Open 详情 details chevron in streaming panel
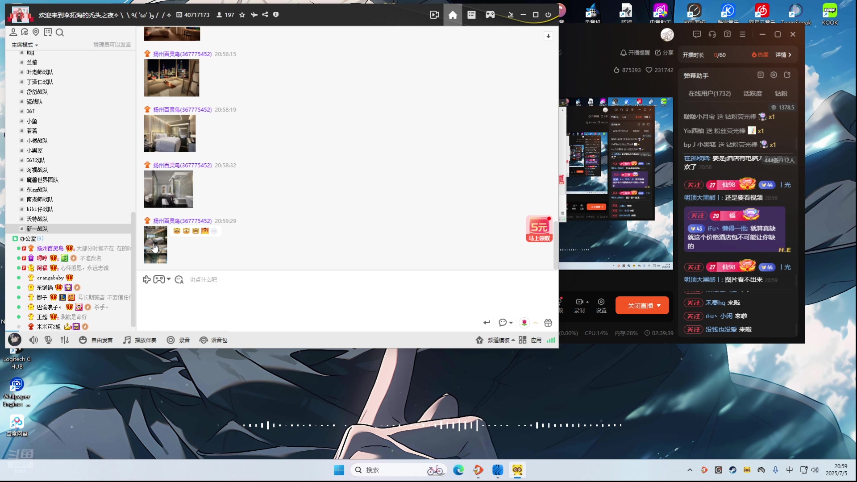 (784, 55)
